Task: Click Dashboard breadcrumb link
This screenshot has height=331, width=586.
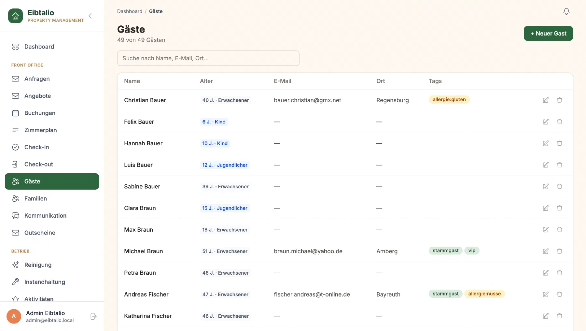Action: pos(130,11)
